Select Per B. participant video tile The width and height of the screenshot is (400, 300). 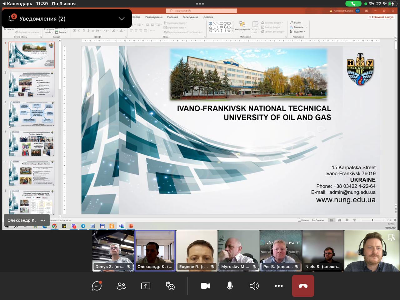(x=281, y=251)
